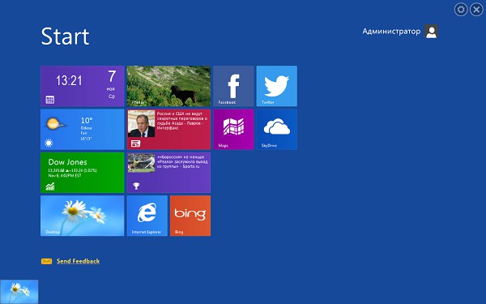This screenshot has height=304, width=486.
Task: Click the 13:21 time display
Action: coord(69,80)
